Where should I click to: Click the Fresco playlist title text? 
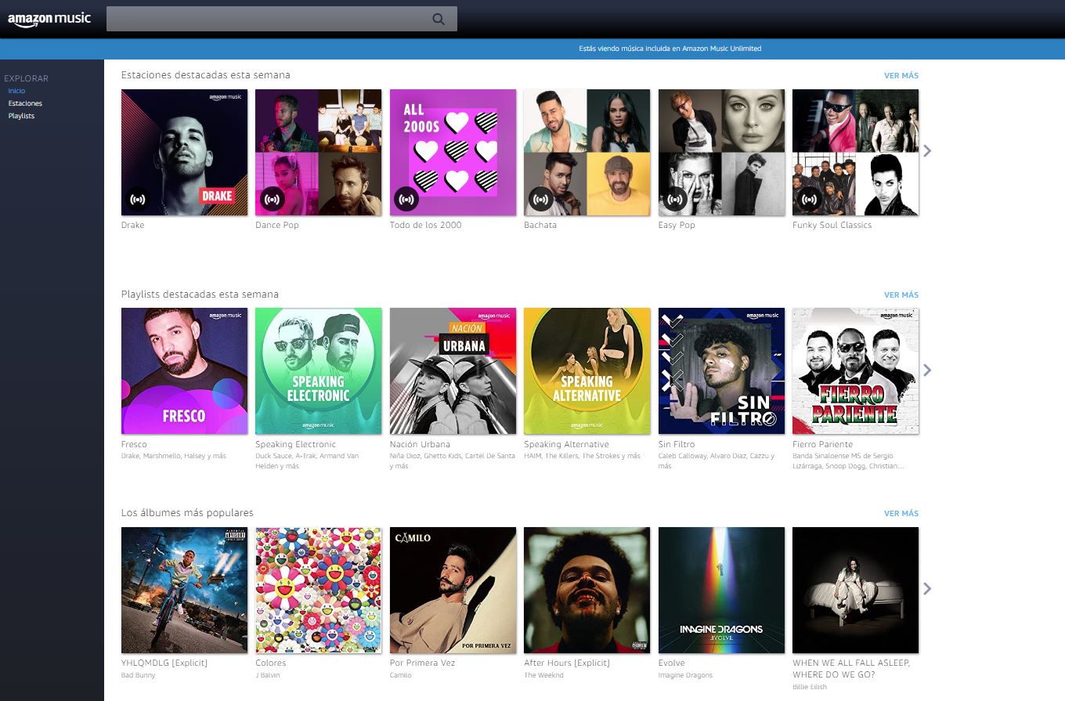point(134,444)
